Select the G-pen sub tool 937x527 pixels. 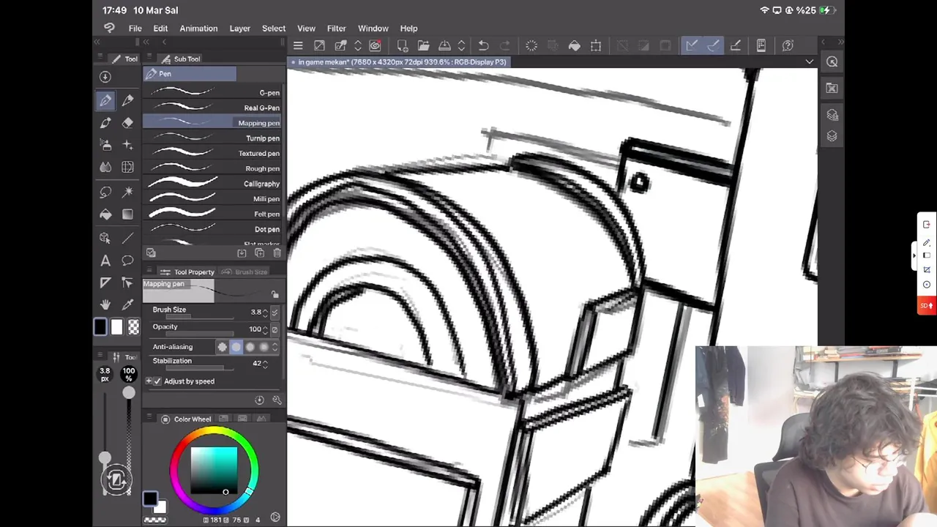(212, 92)
